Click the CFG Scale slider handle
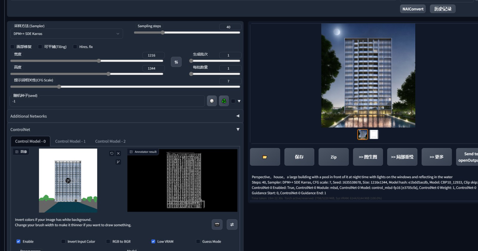The width and height of the screenshot is (478, 251). [x=59, y=87]
